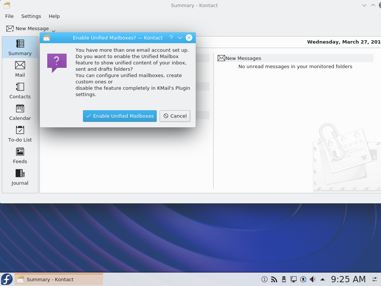Open the To-do List component
The height and width of the screenshot is (286, 381).
click(20, 134)
